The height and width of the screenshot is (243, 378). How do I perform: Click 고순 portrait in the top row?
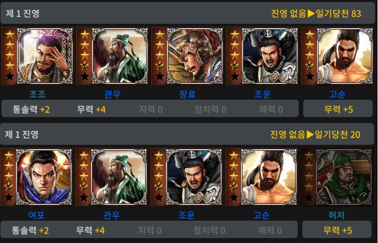[x=345, y=56]
